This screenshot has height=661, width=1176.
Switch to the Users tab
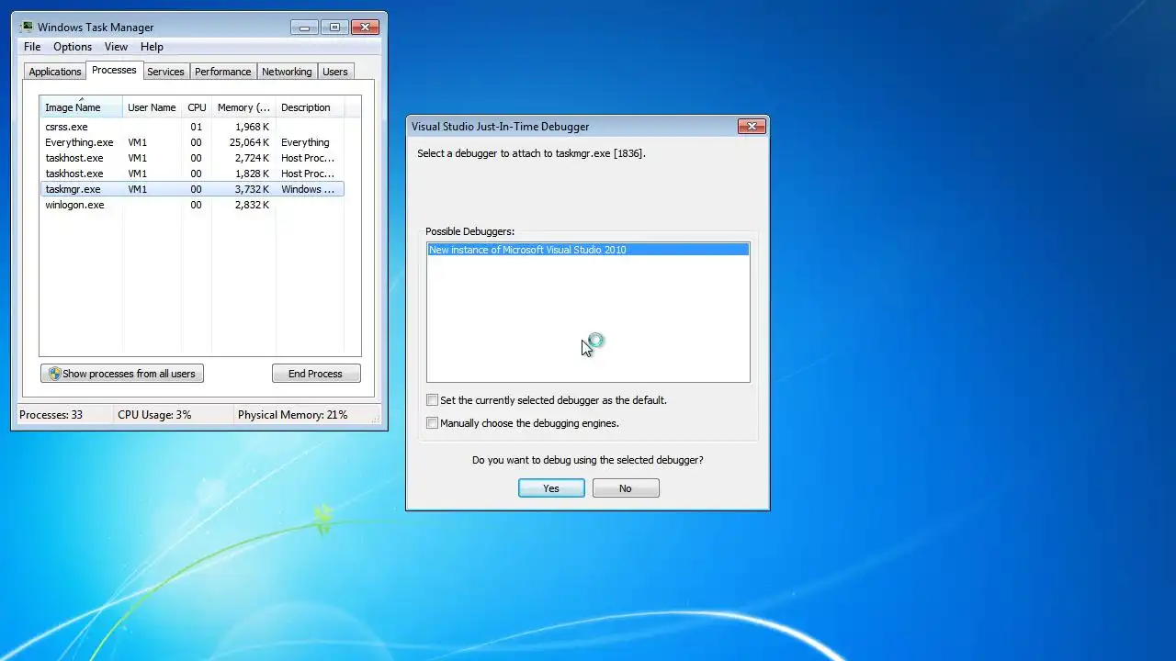[335, 72]
